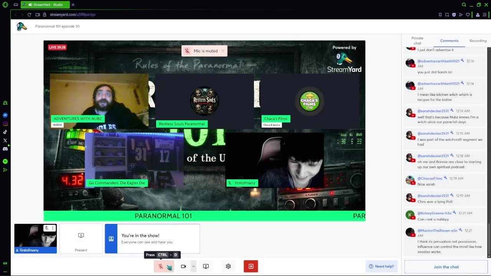Click the Paranormal 101 episode 30 title
This screenshot has height=276, width=491.
pyautogui.click(x=58, y=26)
